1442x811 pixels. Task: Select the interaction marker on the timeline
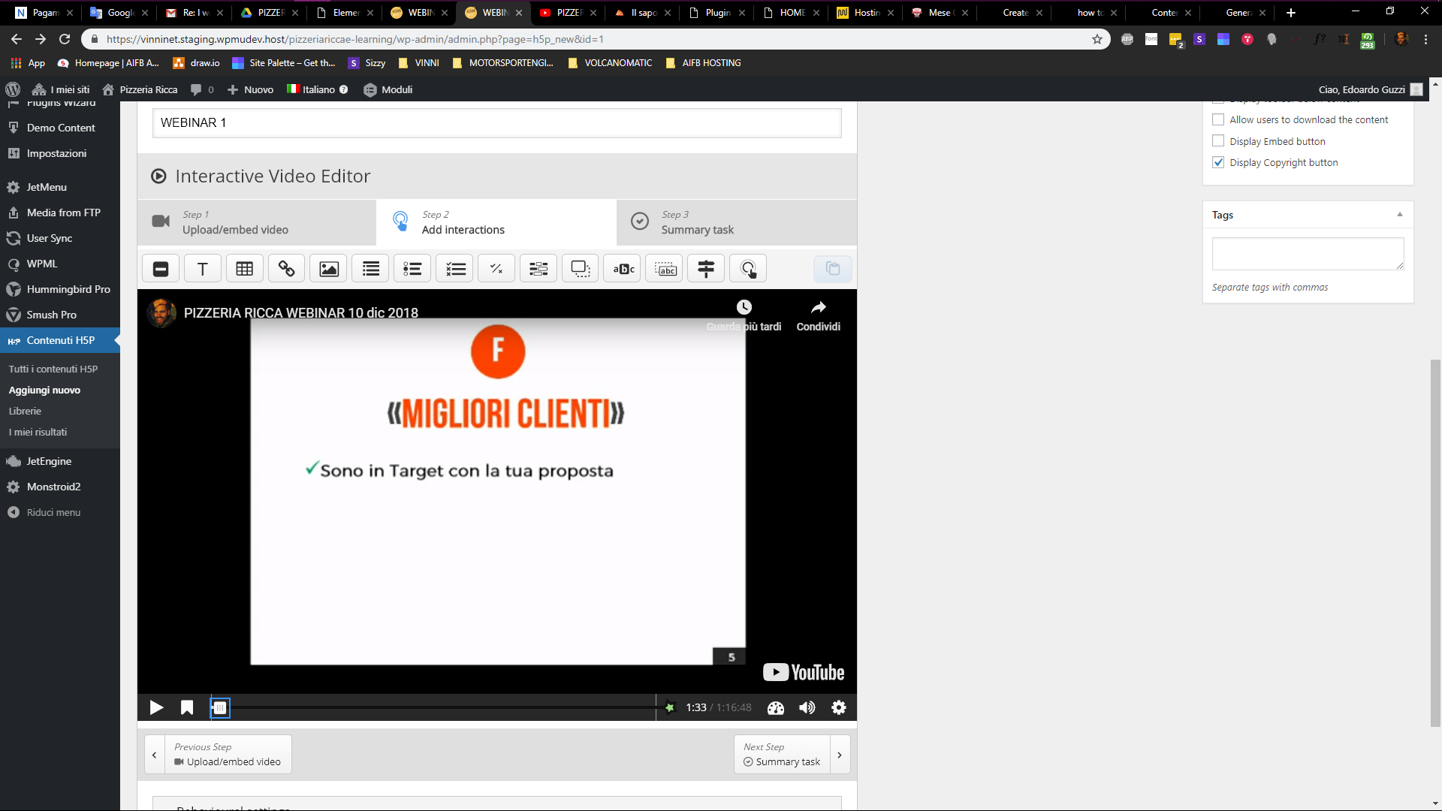220,707
